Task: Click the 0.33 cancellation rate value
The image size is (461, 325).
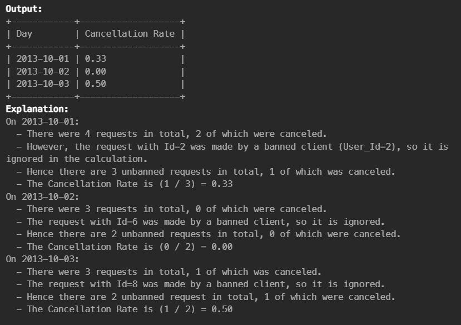Action: coord(95,59)
